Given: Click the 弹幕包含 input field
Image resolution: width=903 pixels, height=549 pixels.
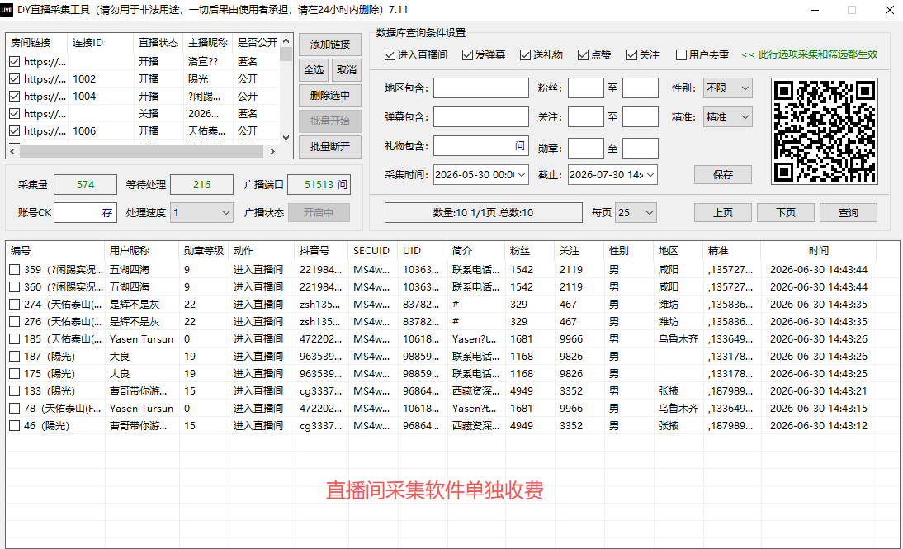Looking at the screenshot, I should (481, 117).
